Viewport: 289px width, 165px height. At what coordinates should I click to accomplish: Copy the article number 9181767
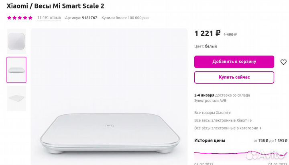pyautogui.click(x=89, y=18)
